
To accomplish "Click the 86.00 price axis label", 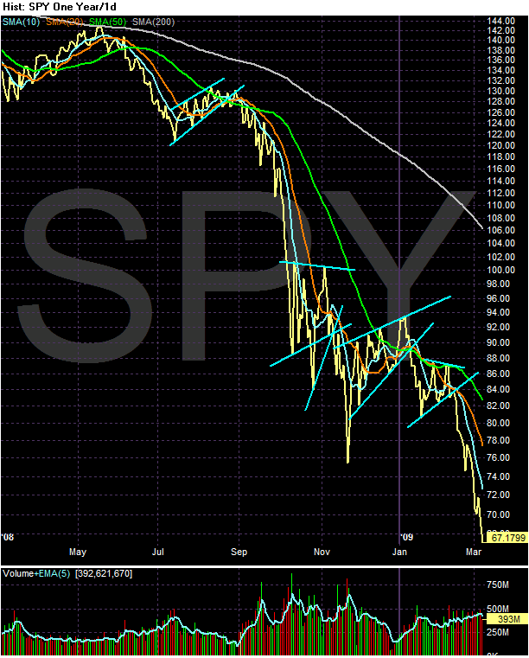I will tap(499, 374).
